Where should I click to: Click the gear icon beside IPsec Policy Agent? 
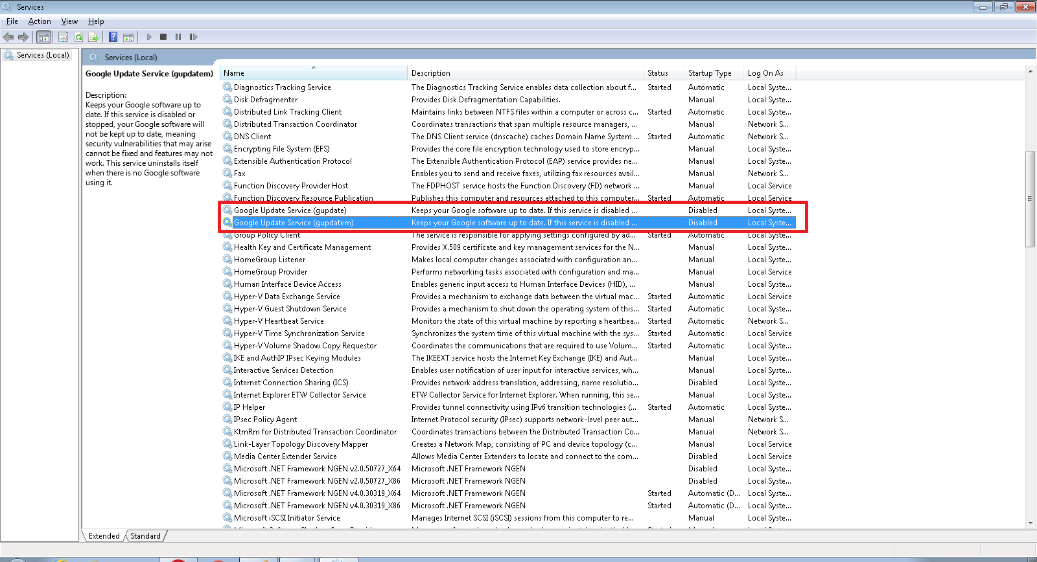[227, 420]
